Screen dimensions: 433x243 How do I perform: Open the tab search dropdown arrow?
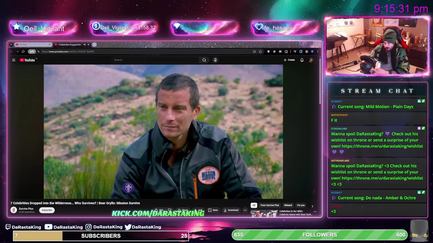[x=11, y=45]
